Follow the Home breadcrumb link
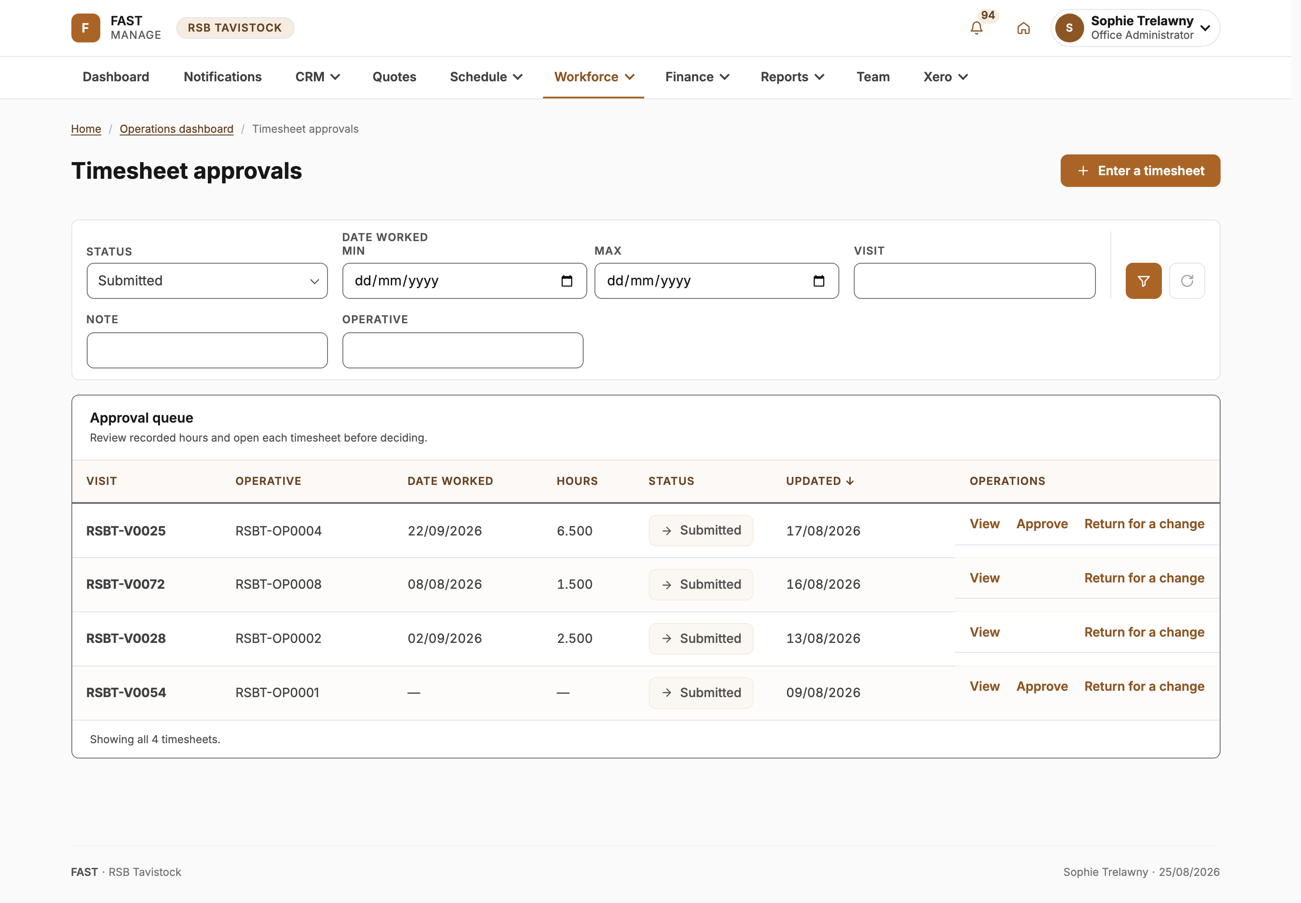 tap(86, 129)
